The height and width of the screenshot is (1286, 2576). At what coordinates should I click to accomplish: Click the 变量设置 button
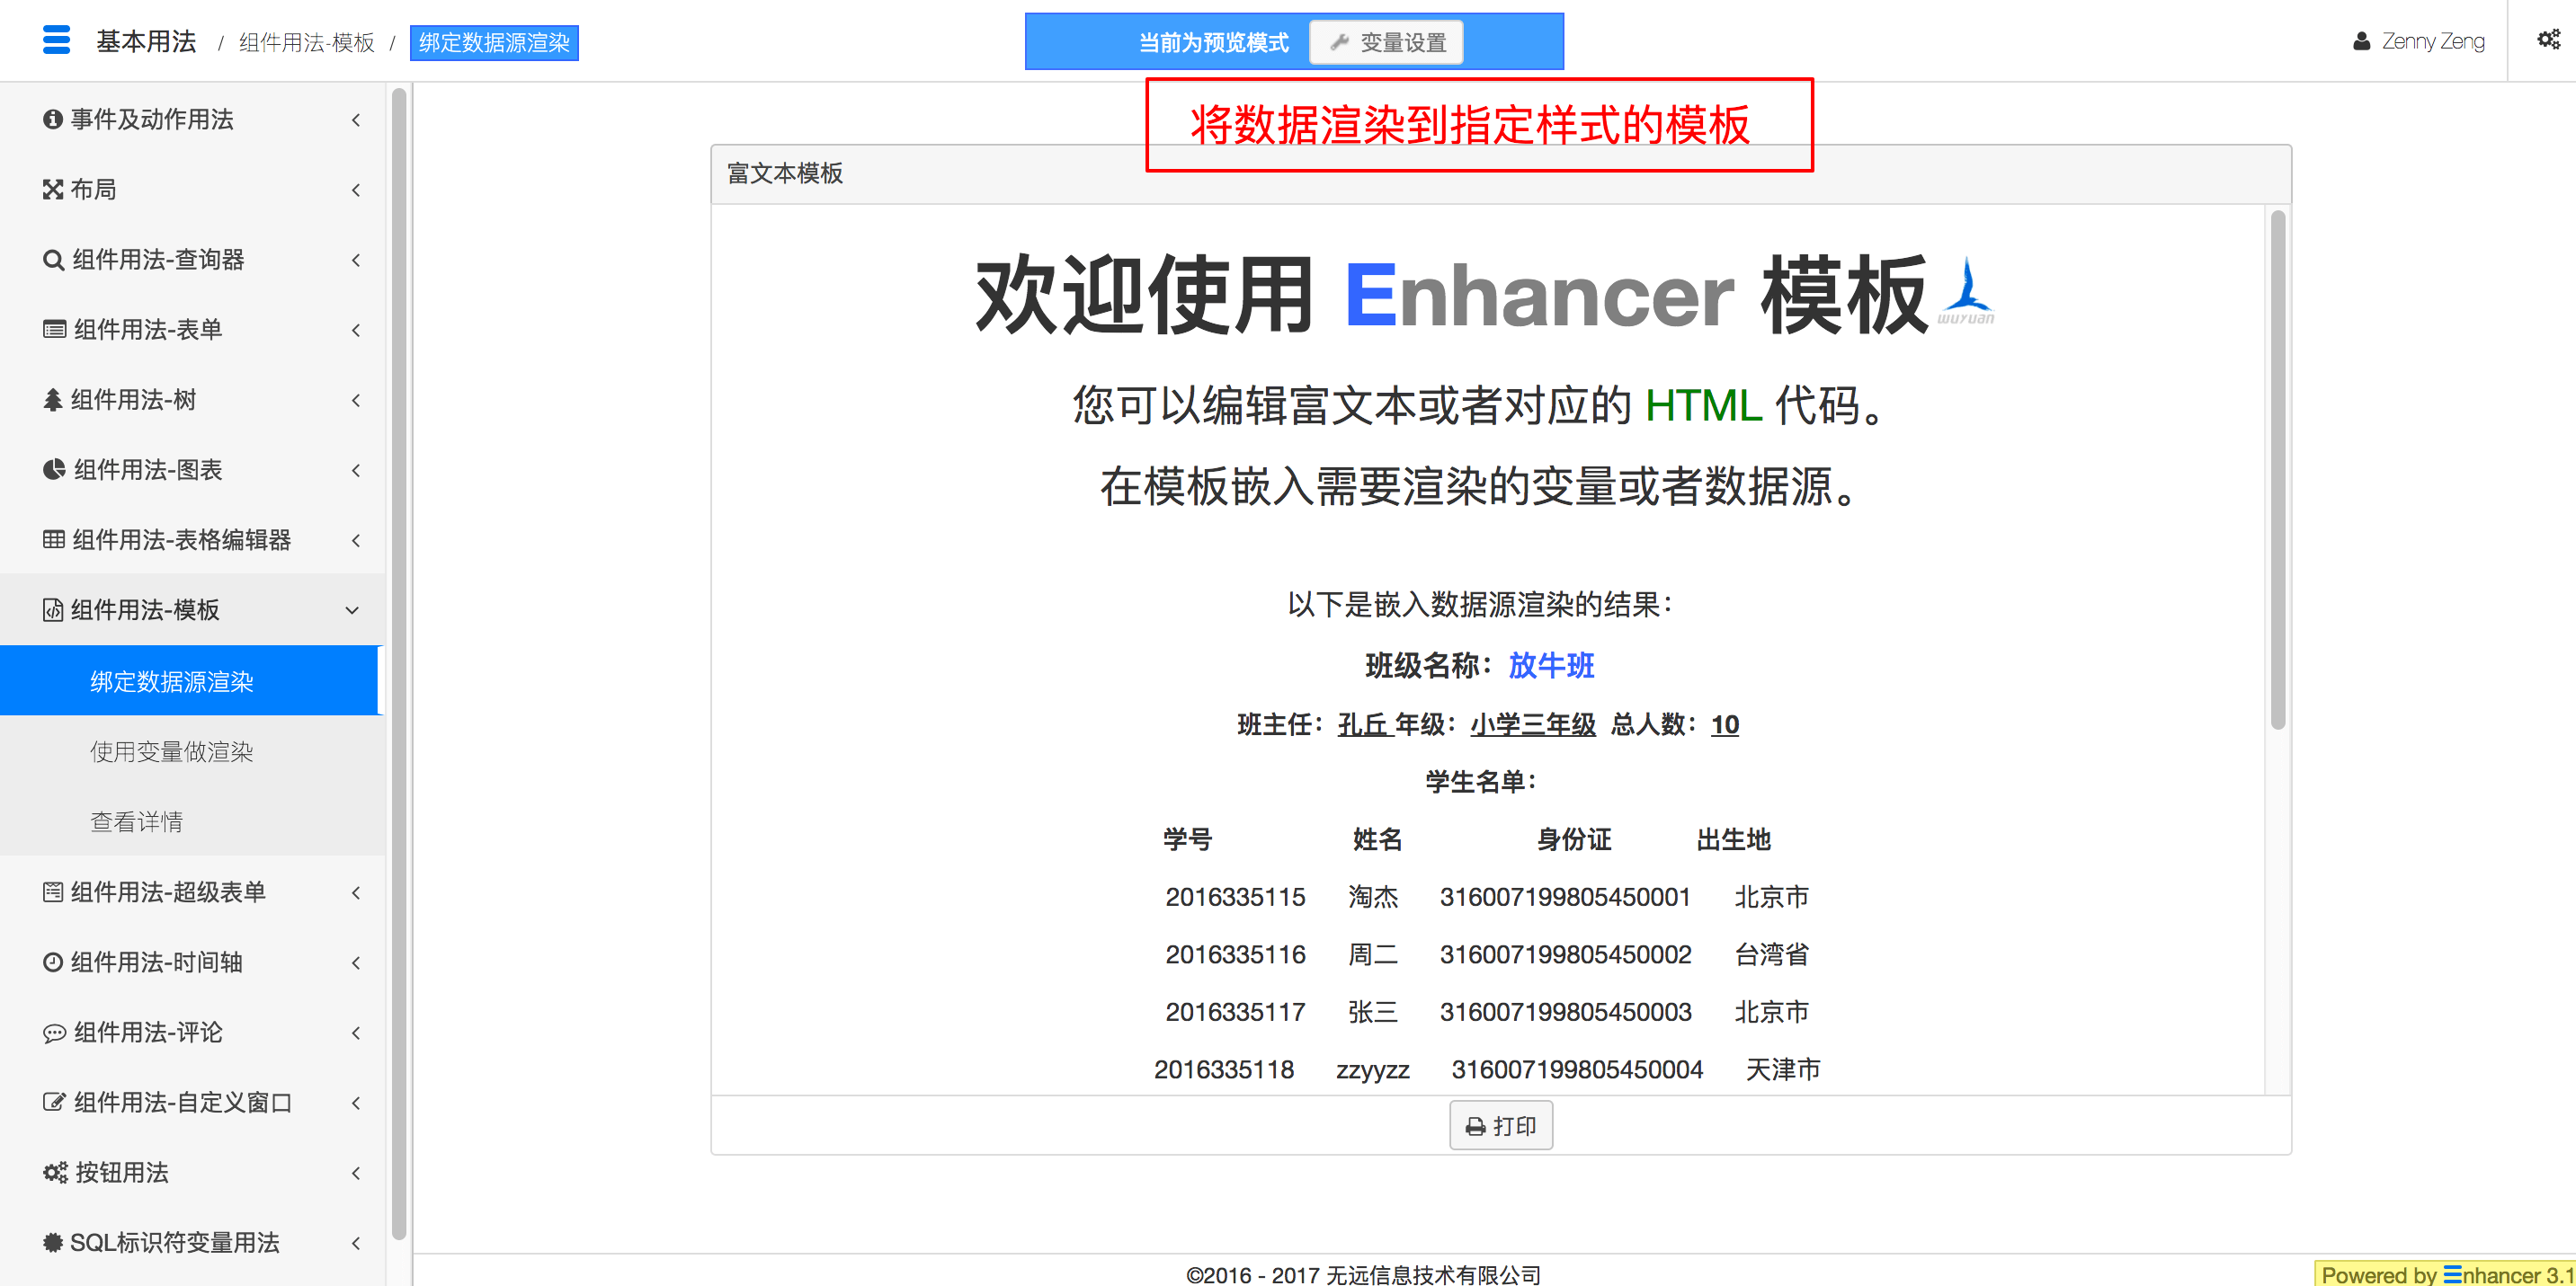pyautogui.click(x=1386, y=43)
